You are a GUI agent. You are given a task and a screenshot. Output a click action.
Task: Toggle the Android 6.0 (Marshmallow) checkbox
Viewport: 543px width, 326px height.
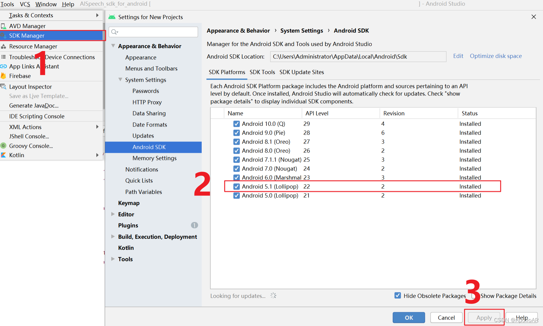pos(237,178)
